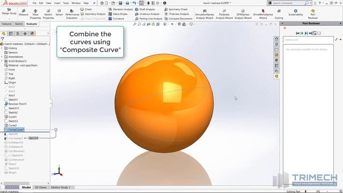Open Parting Line Analysis
The width and height of the screenshot is (343, 193).
(149, 19)
